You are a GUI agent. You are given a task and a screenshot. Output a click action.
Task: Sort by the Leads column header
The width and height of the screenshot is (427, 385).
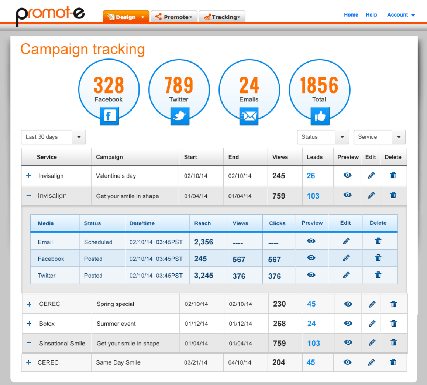point(314,157)
